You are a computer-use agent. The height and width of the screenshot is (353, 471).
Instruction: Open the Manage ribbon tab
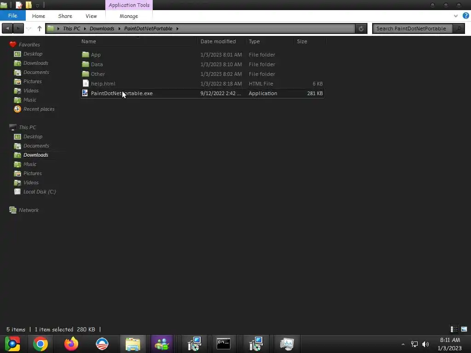pyautogui.click(x=129, y=16)
